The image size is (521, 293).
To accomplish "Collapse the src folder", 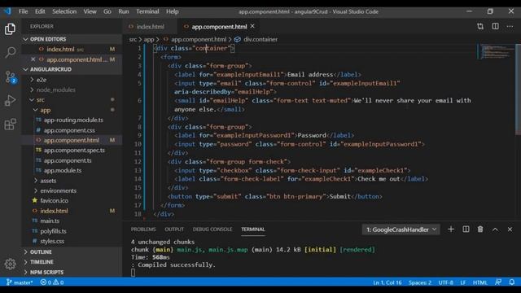I will [x=72, y=99].
